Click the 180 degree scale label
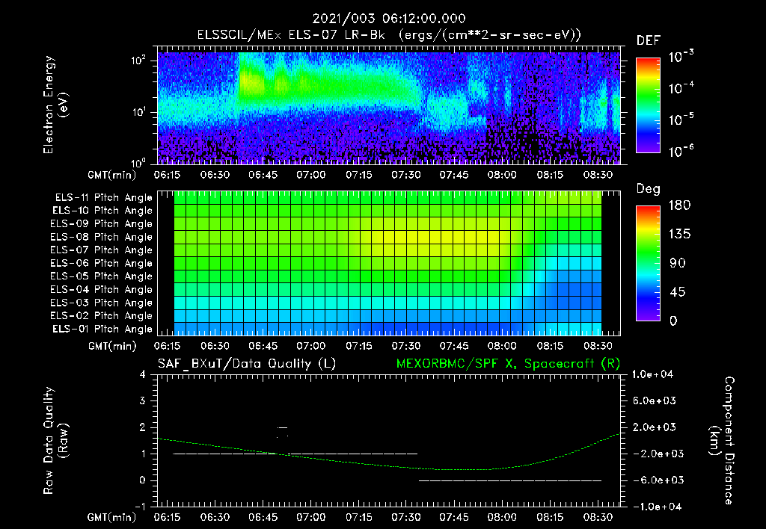Viewport: 766px width, 529px height. [679, 205]
